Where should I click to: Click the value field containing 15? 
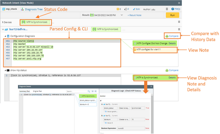point(138,119)
